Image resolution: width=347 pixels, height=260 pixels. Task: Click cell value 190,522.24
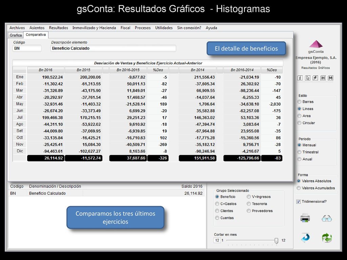click(53, 77)
